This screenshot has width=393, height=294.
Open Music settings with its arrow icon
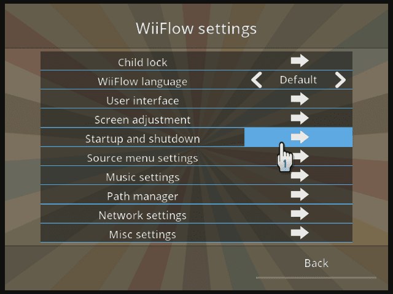click(x=299, y=176)
